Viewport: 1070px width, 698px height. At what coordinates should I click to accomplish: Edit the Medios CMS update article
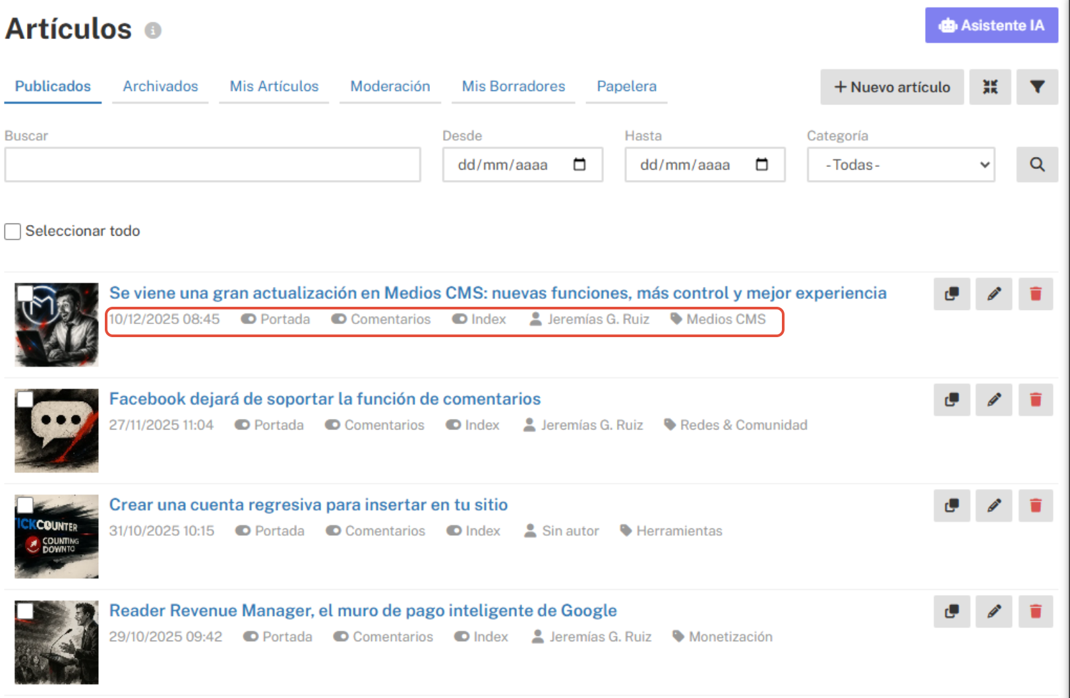point(994,294)
